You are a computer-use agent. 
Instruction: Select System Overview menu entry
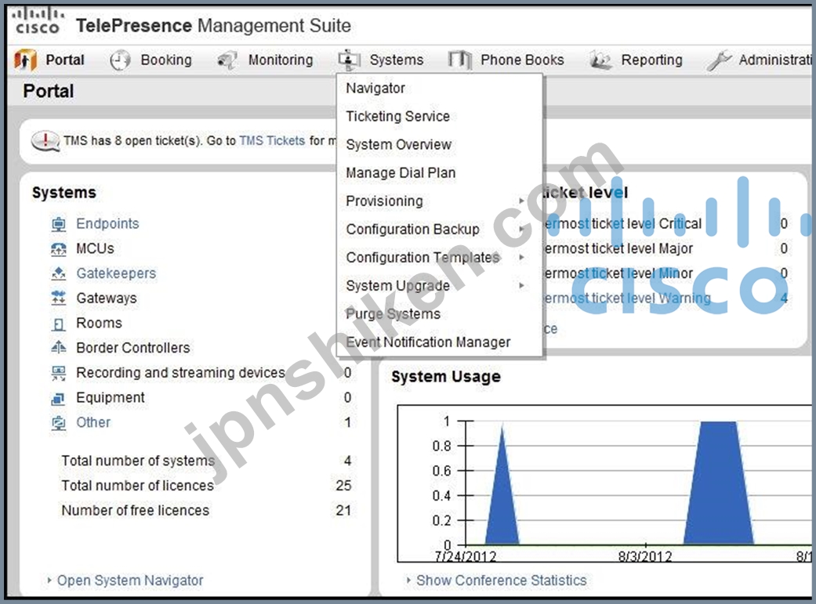pyautogui.click(x=439, y=145)
